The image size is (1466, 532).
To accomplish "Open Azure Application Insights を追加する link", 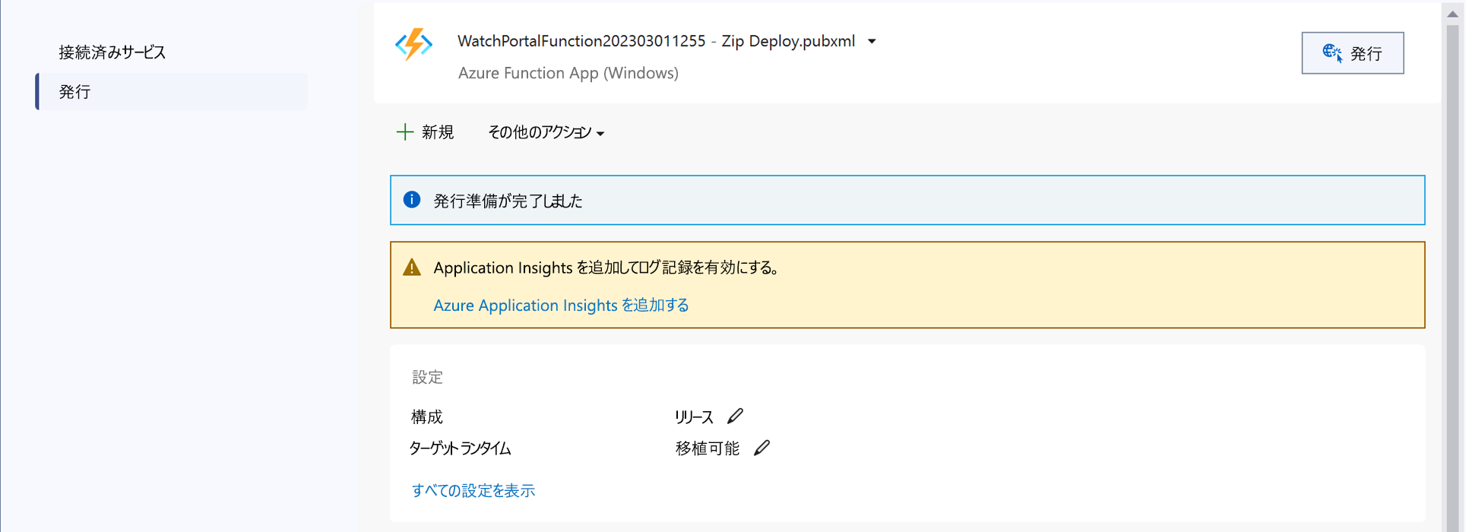I will (561, 306).
